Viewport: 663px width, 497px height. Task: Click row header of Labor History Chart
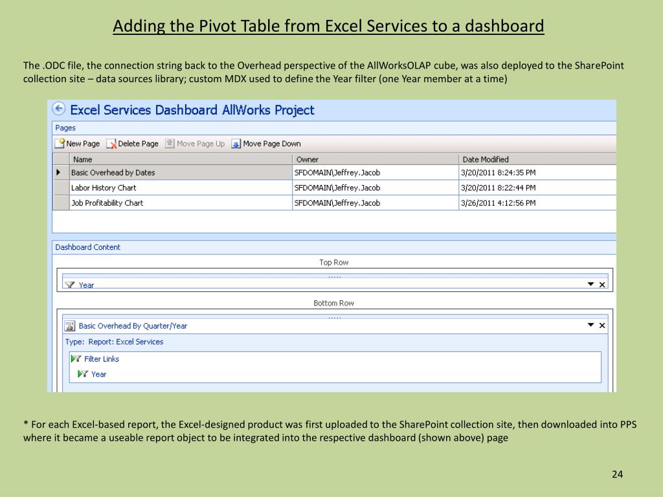(62, 188)
